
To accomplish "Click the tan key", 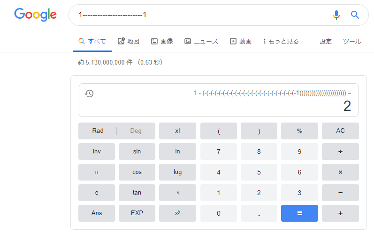I will (x=137, y=193).
